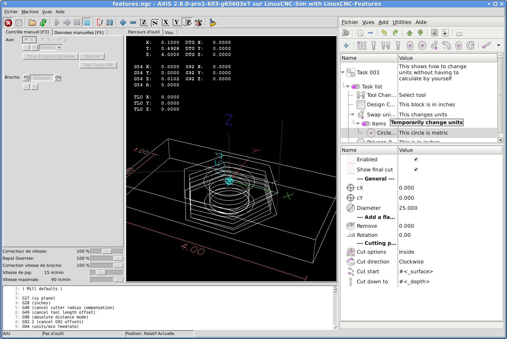The image size is (507, 339).
Task: Adjust Vitesse maximale slider
Action: (107, 280)
